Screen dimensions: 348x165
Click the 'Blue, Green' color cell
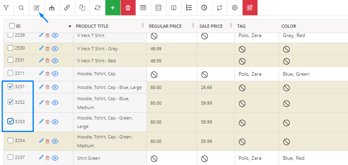click(x=296, y=74)
